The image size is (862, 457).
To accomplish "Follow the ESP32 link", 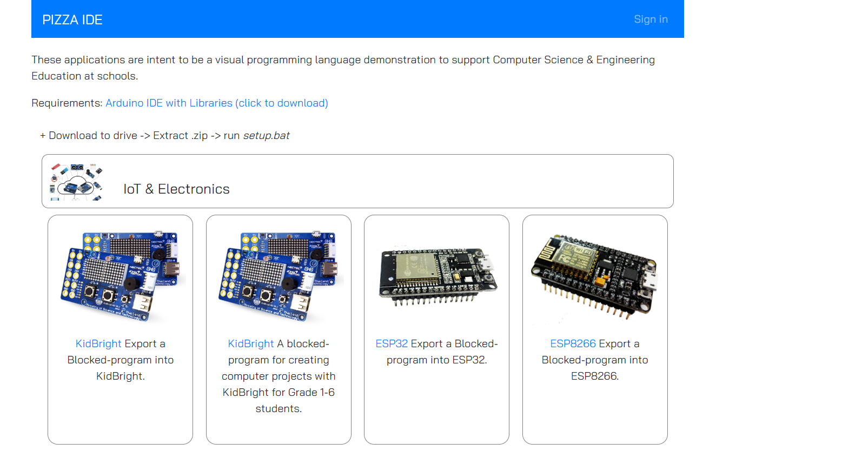I will click(x=392, y=343).
